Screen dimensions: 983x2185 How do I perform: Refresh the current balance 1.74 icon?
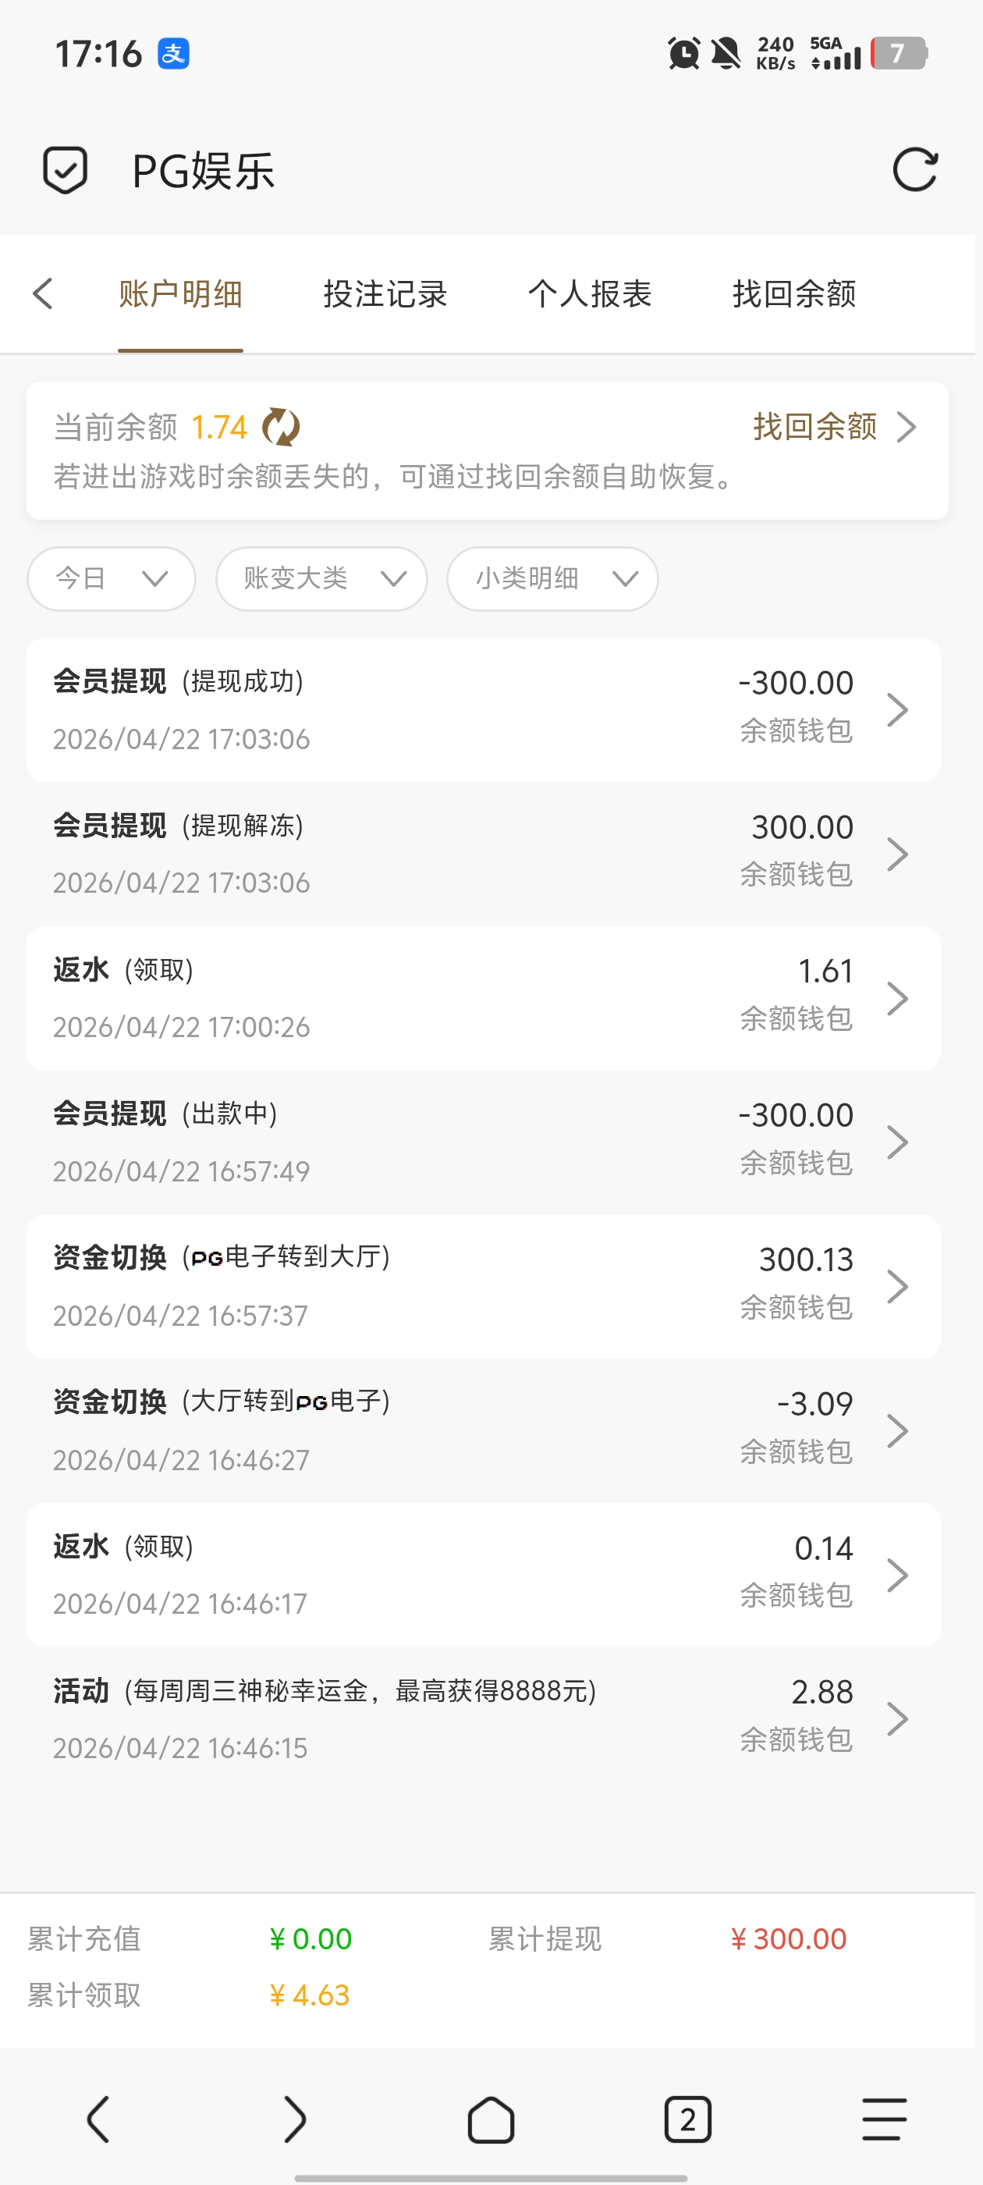click(281, 427)
